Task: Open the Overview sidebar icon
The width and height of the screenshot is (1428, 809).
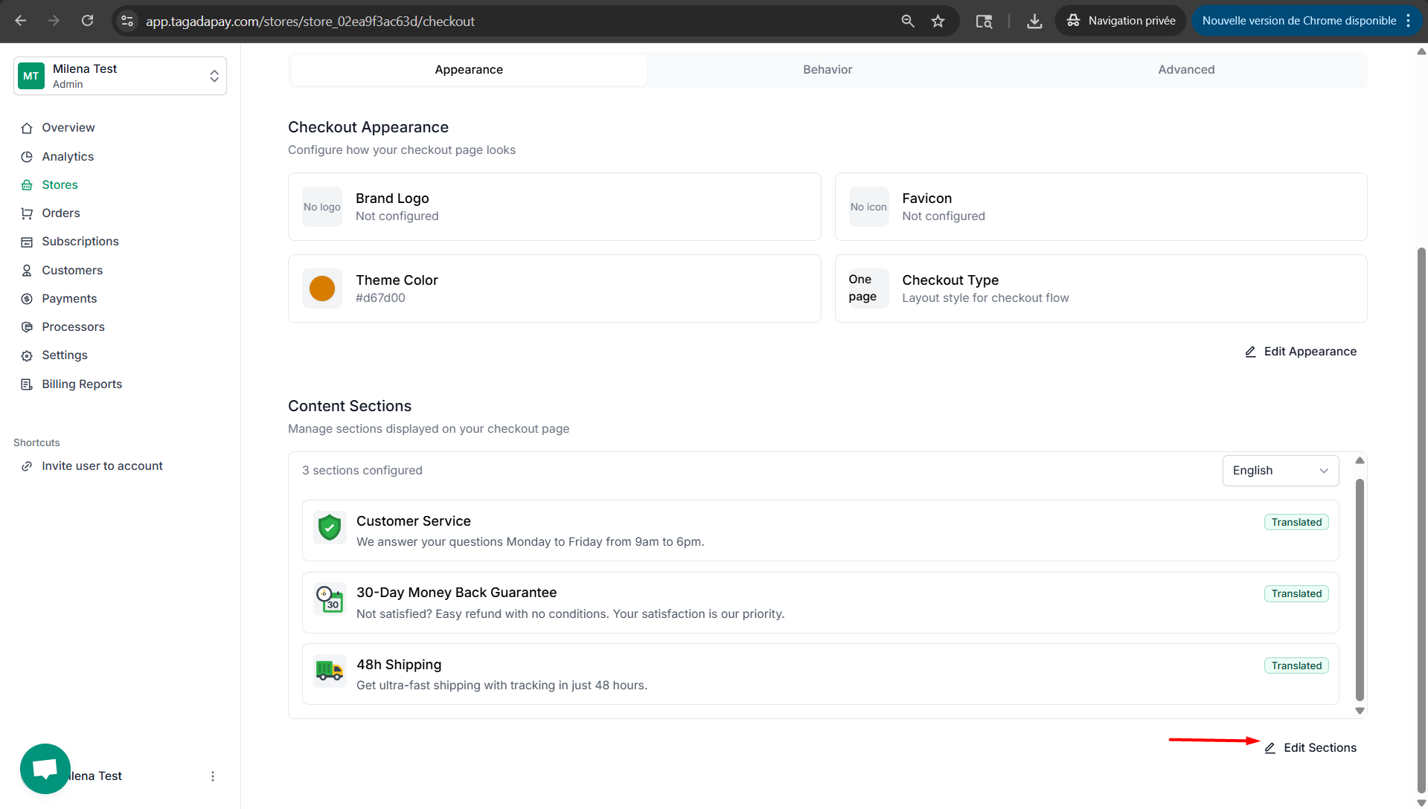Action: pos(27,128)
